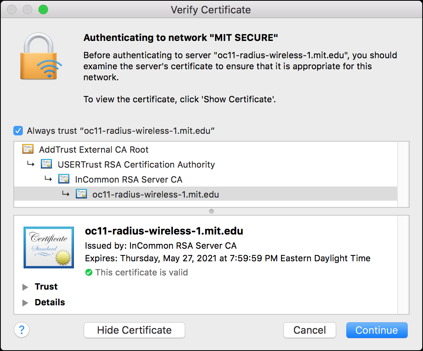Click the Cancel button

pyautogui.click(x=310, y=330)
